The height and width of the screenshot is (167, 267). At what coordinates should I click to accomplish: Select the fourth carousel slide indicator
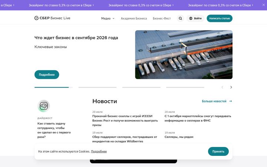point(185,87)
